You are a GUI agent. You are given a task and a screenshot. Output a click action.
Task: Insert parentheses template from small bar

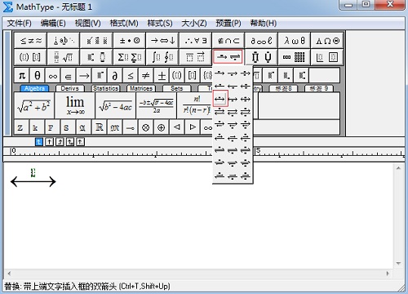pos(177,76)
